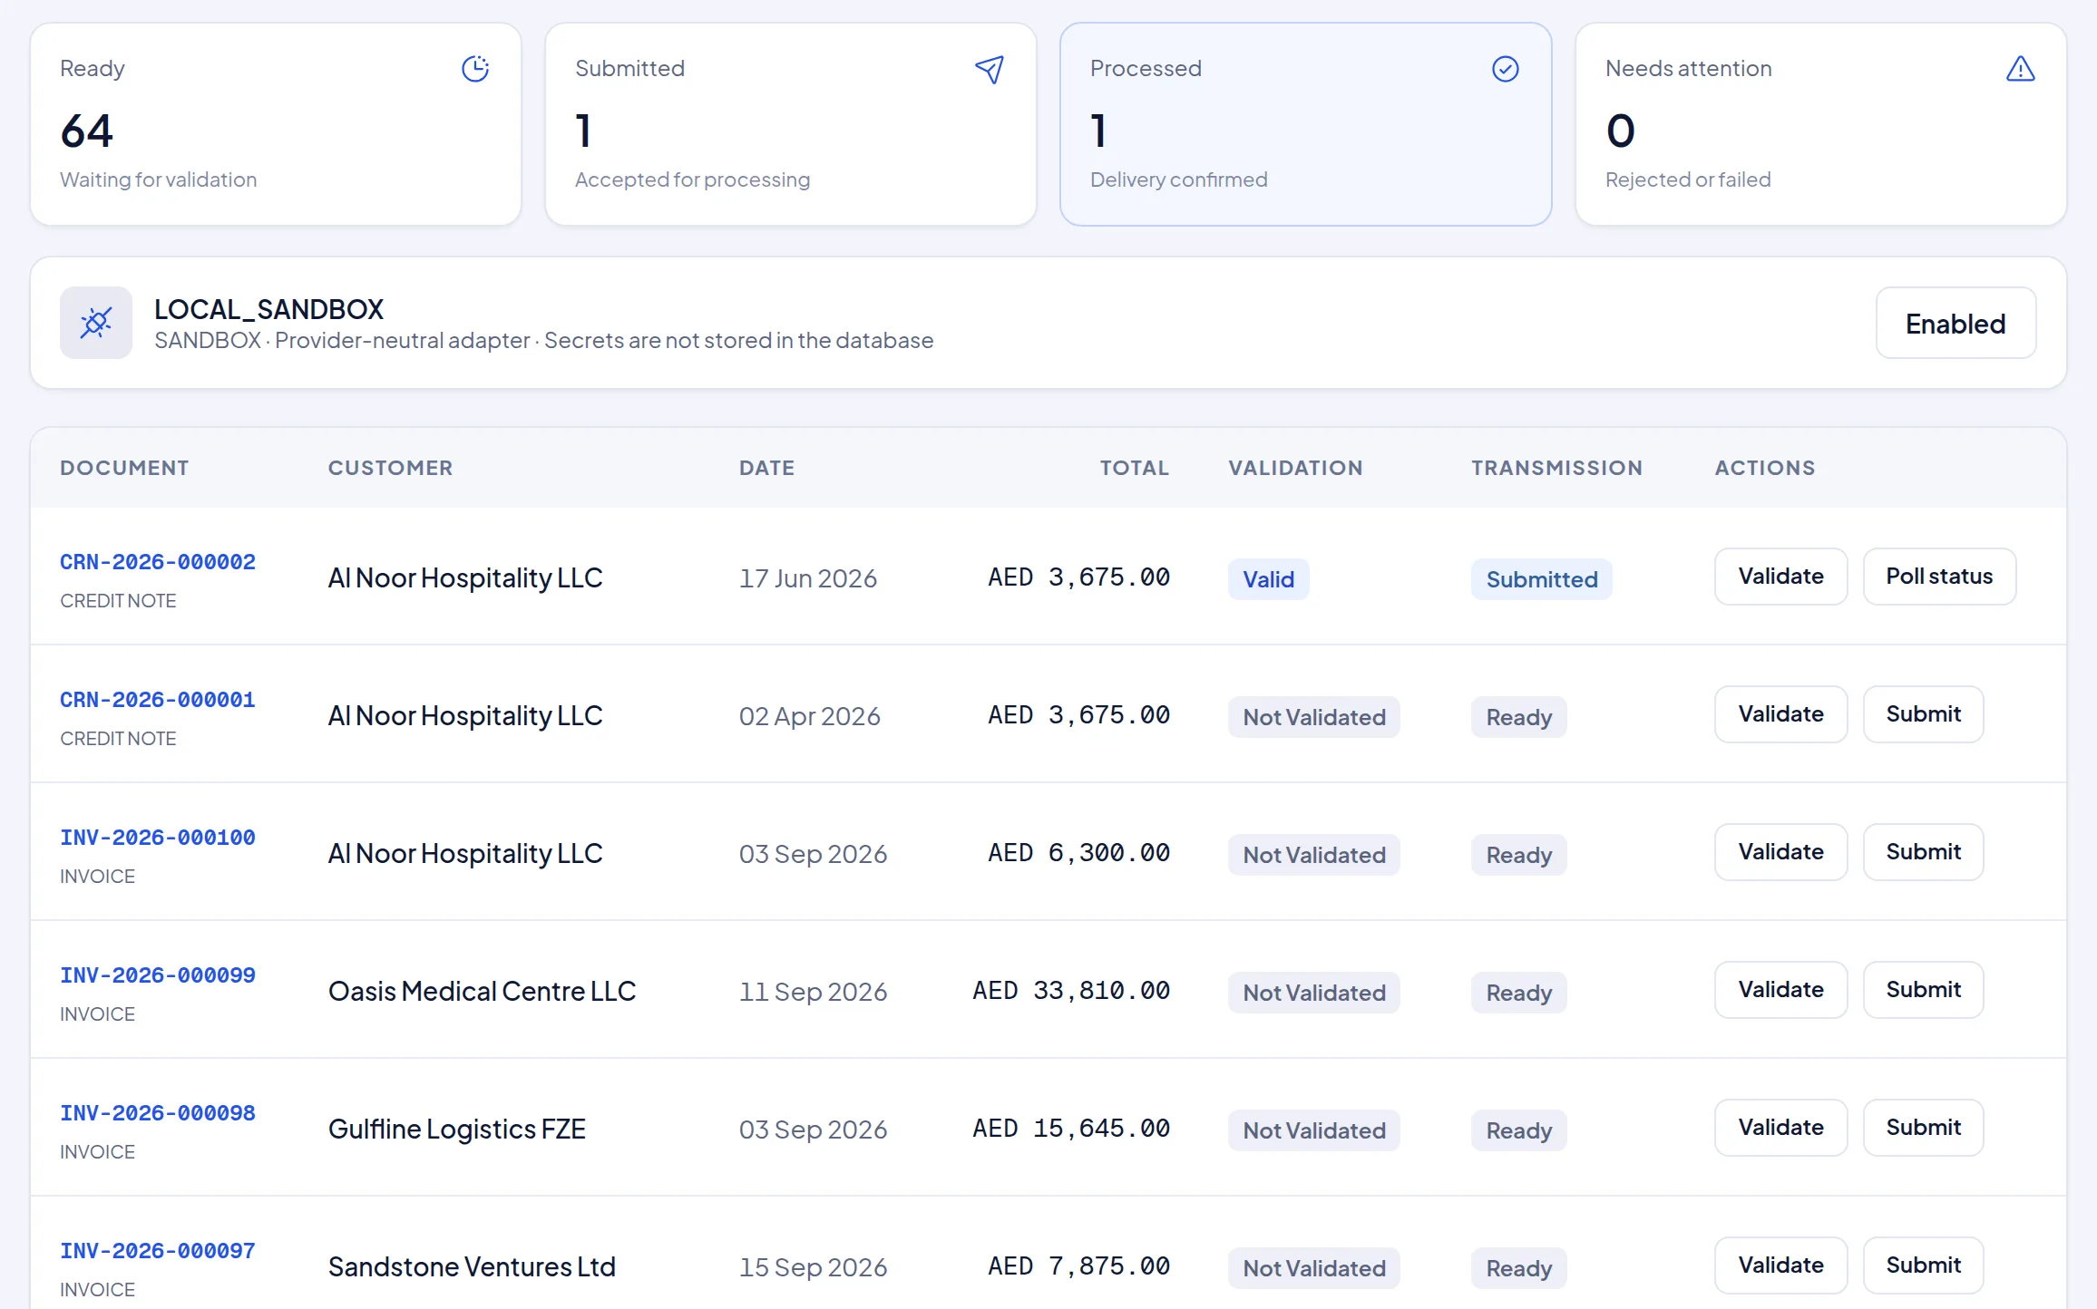Submit invoice INV-2026-000097
This screenshot has width=2097, height=1309.
coord(1923,1265)
